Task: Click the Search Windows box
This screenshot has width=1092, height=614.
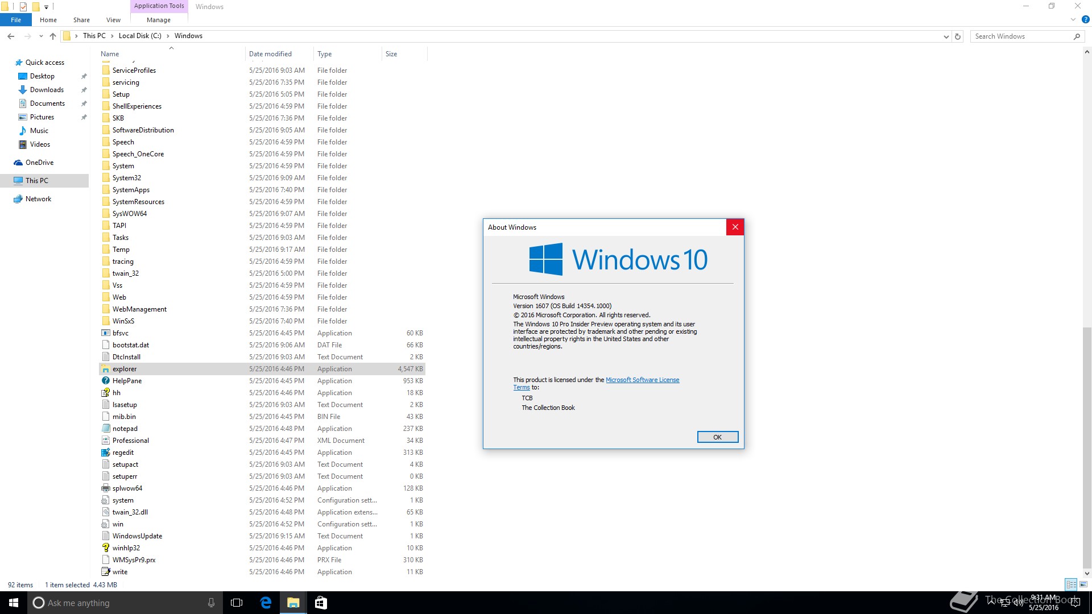Action: [1027, 36]
